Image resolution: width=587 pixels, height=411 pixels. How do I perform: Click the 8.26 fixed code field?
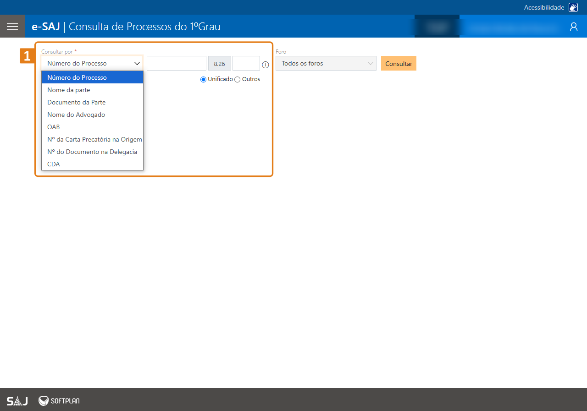pyautogui.click(x=220, y=63)
